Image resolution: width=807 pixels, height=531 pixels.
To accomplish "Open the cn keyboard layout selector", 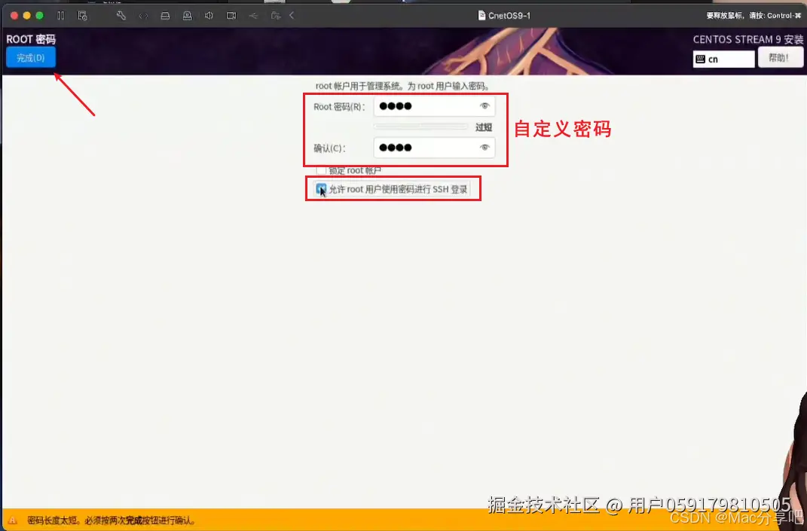I will click(x=723, y=58).
